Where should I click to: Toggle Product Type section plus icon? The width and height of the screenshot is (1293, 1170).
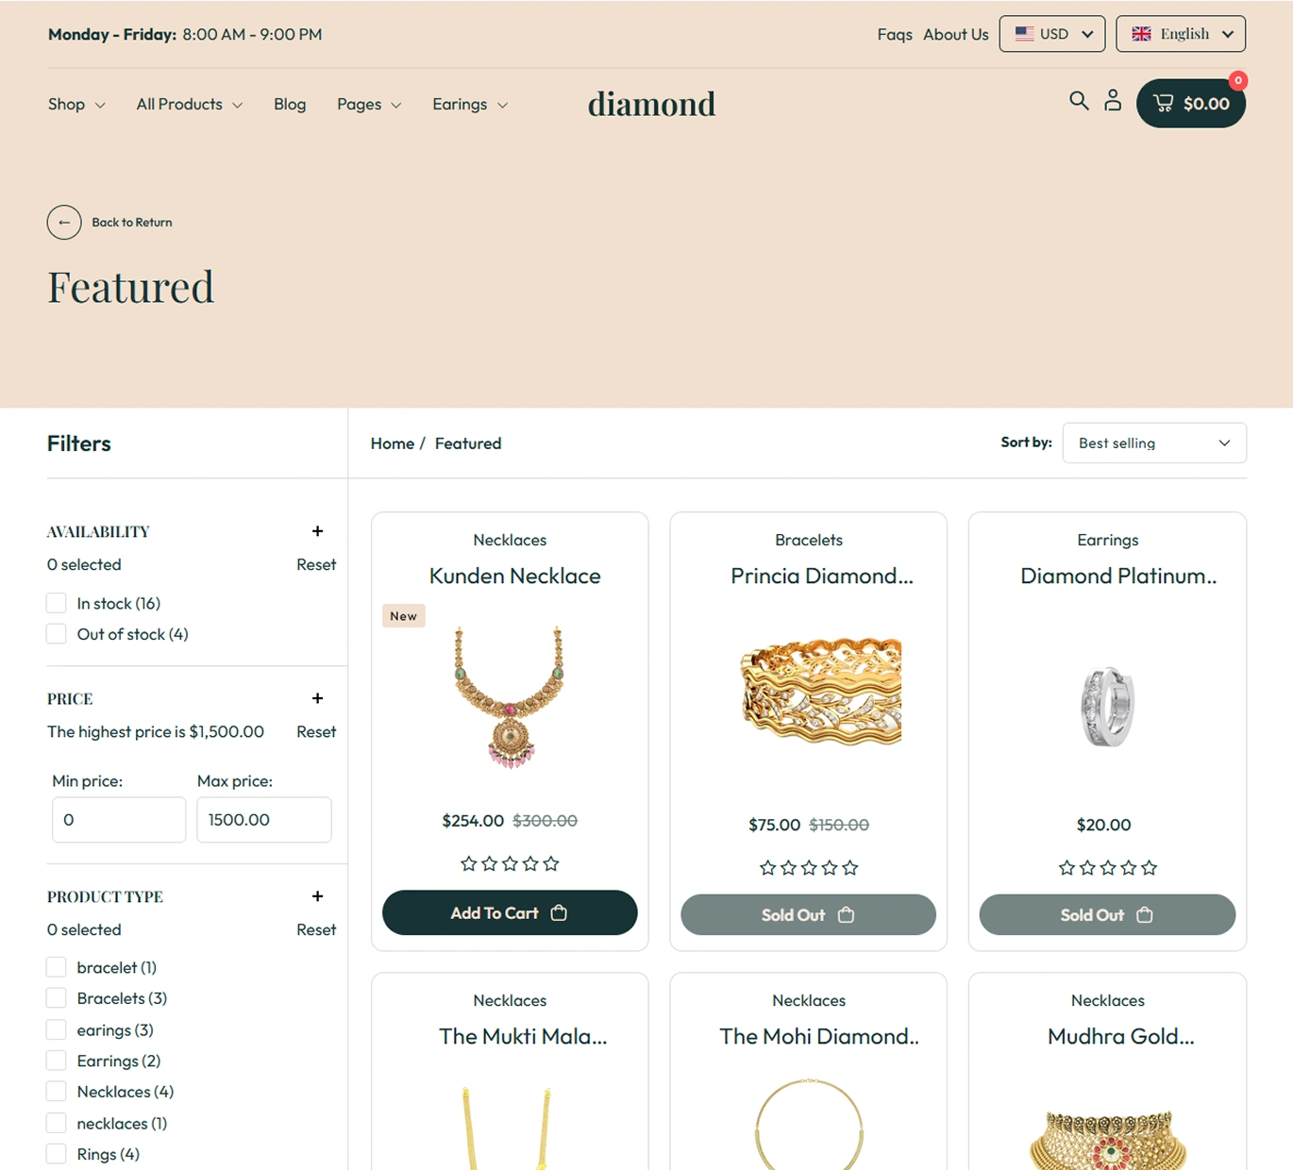317,896
